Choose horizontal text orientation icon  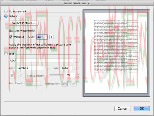click(65, 84)
